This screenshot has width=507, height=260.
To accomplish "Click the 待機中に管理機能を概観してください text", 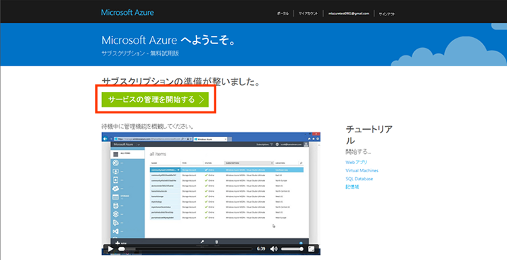I will coord(147,126).
